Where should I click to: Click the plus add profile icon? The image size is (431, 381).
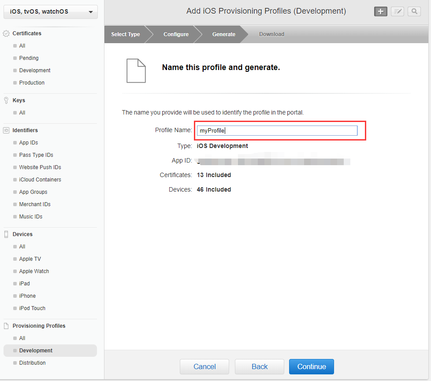pos(381,11)
